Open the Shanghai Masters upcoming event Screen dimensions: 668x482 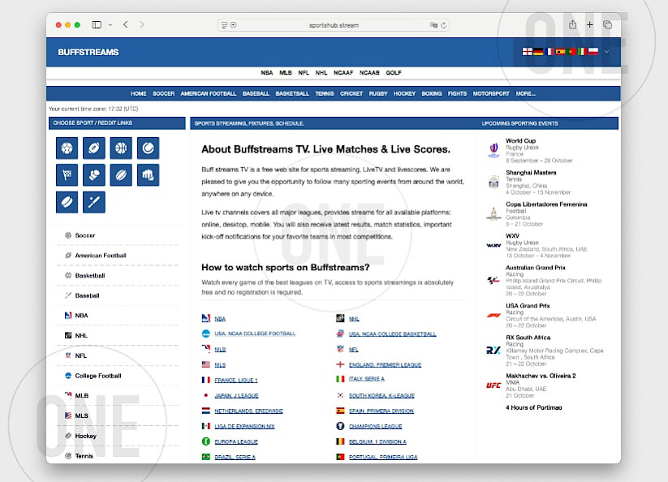531,173
